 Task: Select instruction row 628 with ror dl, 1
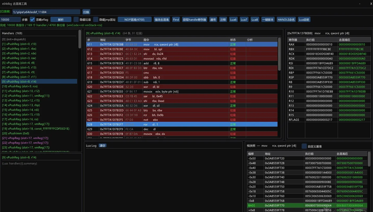(182, 124)
